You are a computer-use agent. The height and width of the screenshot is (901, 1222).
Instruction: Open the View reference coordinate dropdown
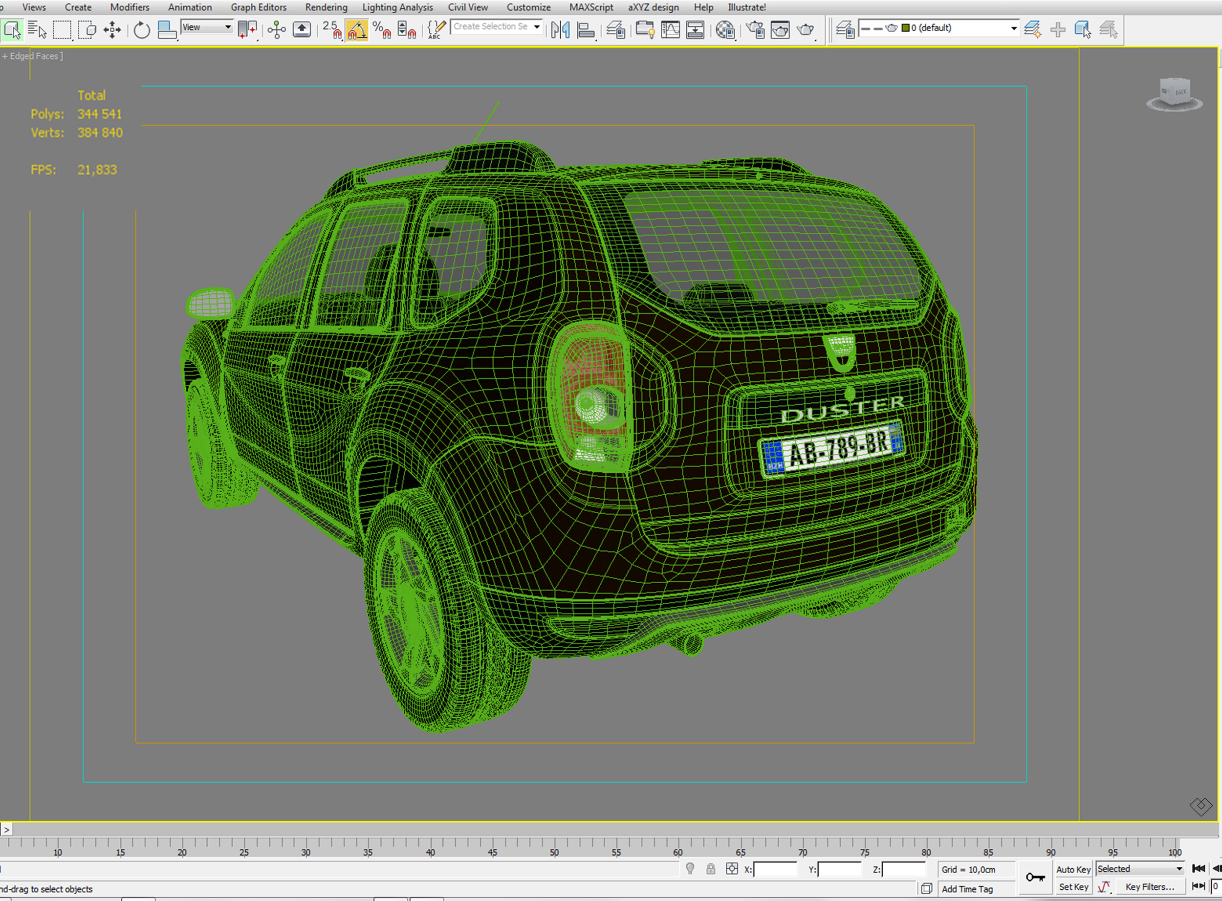pos(207,27)
